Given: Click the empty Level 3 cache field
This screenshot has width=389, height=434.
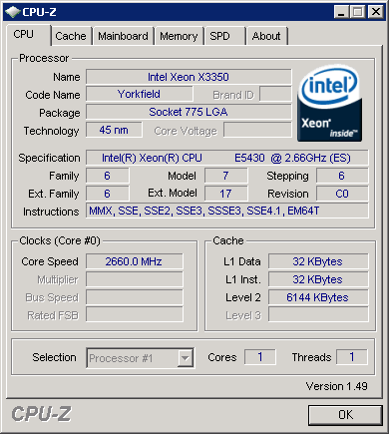Looking at the screenshot, I should pyautogui.click(x=318, y=315).
